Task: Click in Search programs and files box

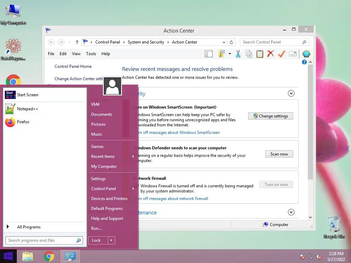Action: click(44, 240)
